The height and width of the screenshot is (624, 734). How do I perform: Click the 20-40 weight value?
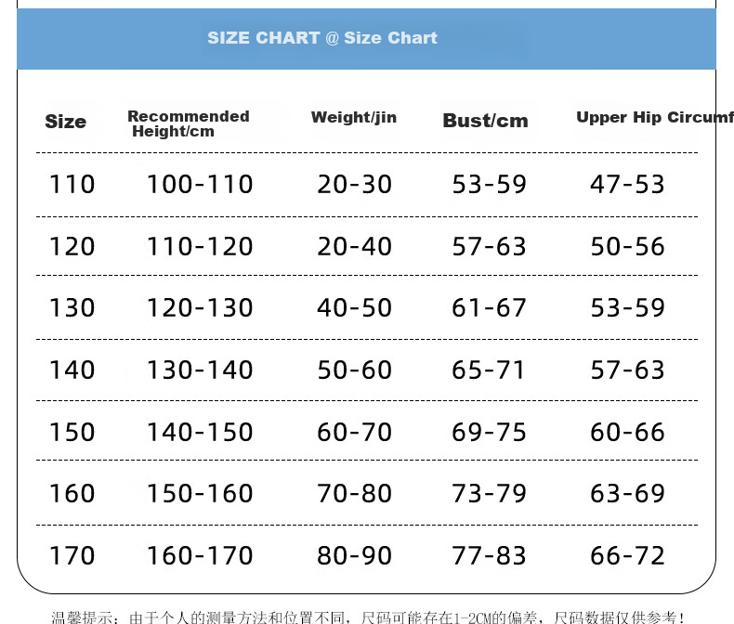tap(354, 246)
